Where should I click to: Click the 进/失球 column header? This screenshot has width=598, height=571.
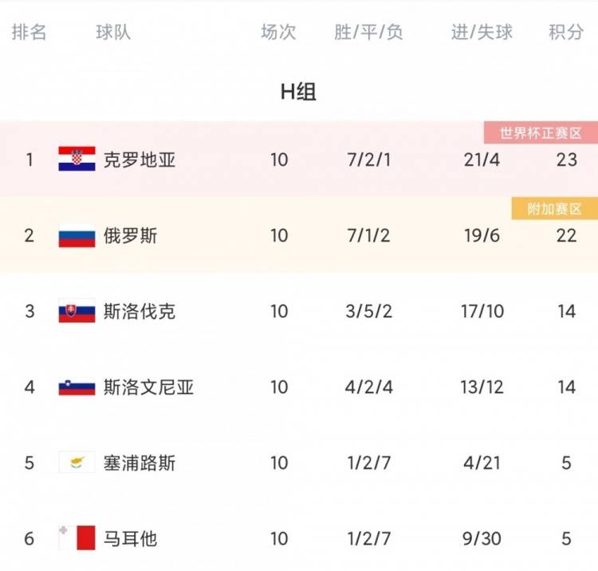[482, 33]
